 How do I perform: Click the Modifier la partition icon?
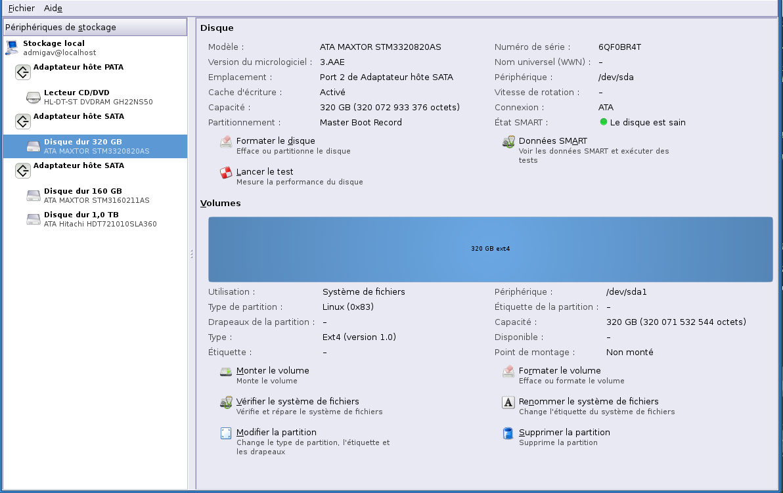(x=226, y=433)
